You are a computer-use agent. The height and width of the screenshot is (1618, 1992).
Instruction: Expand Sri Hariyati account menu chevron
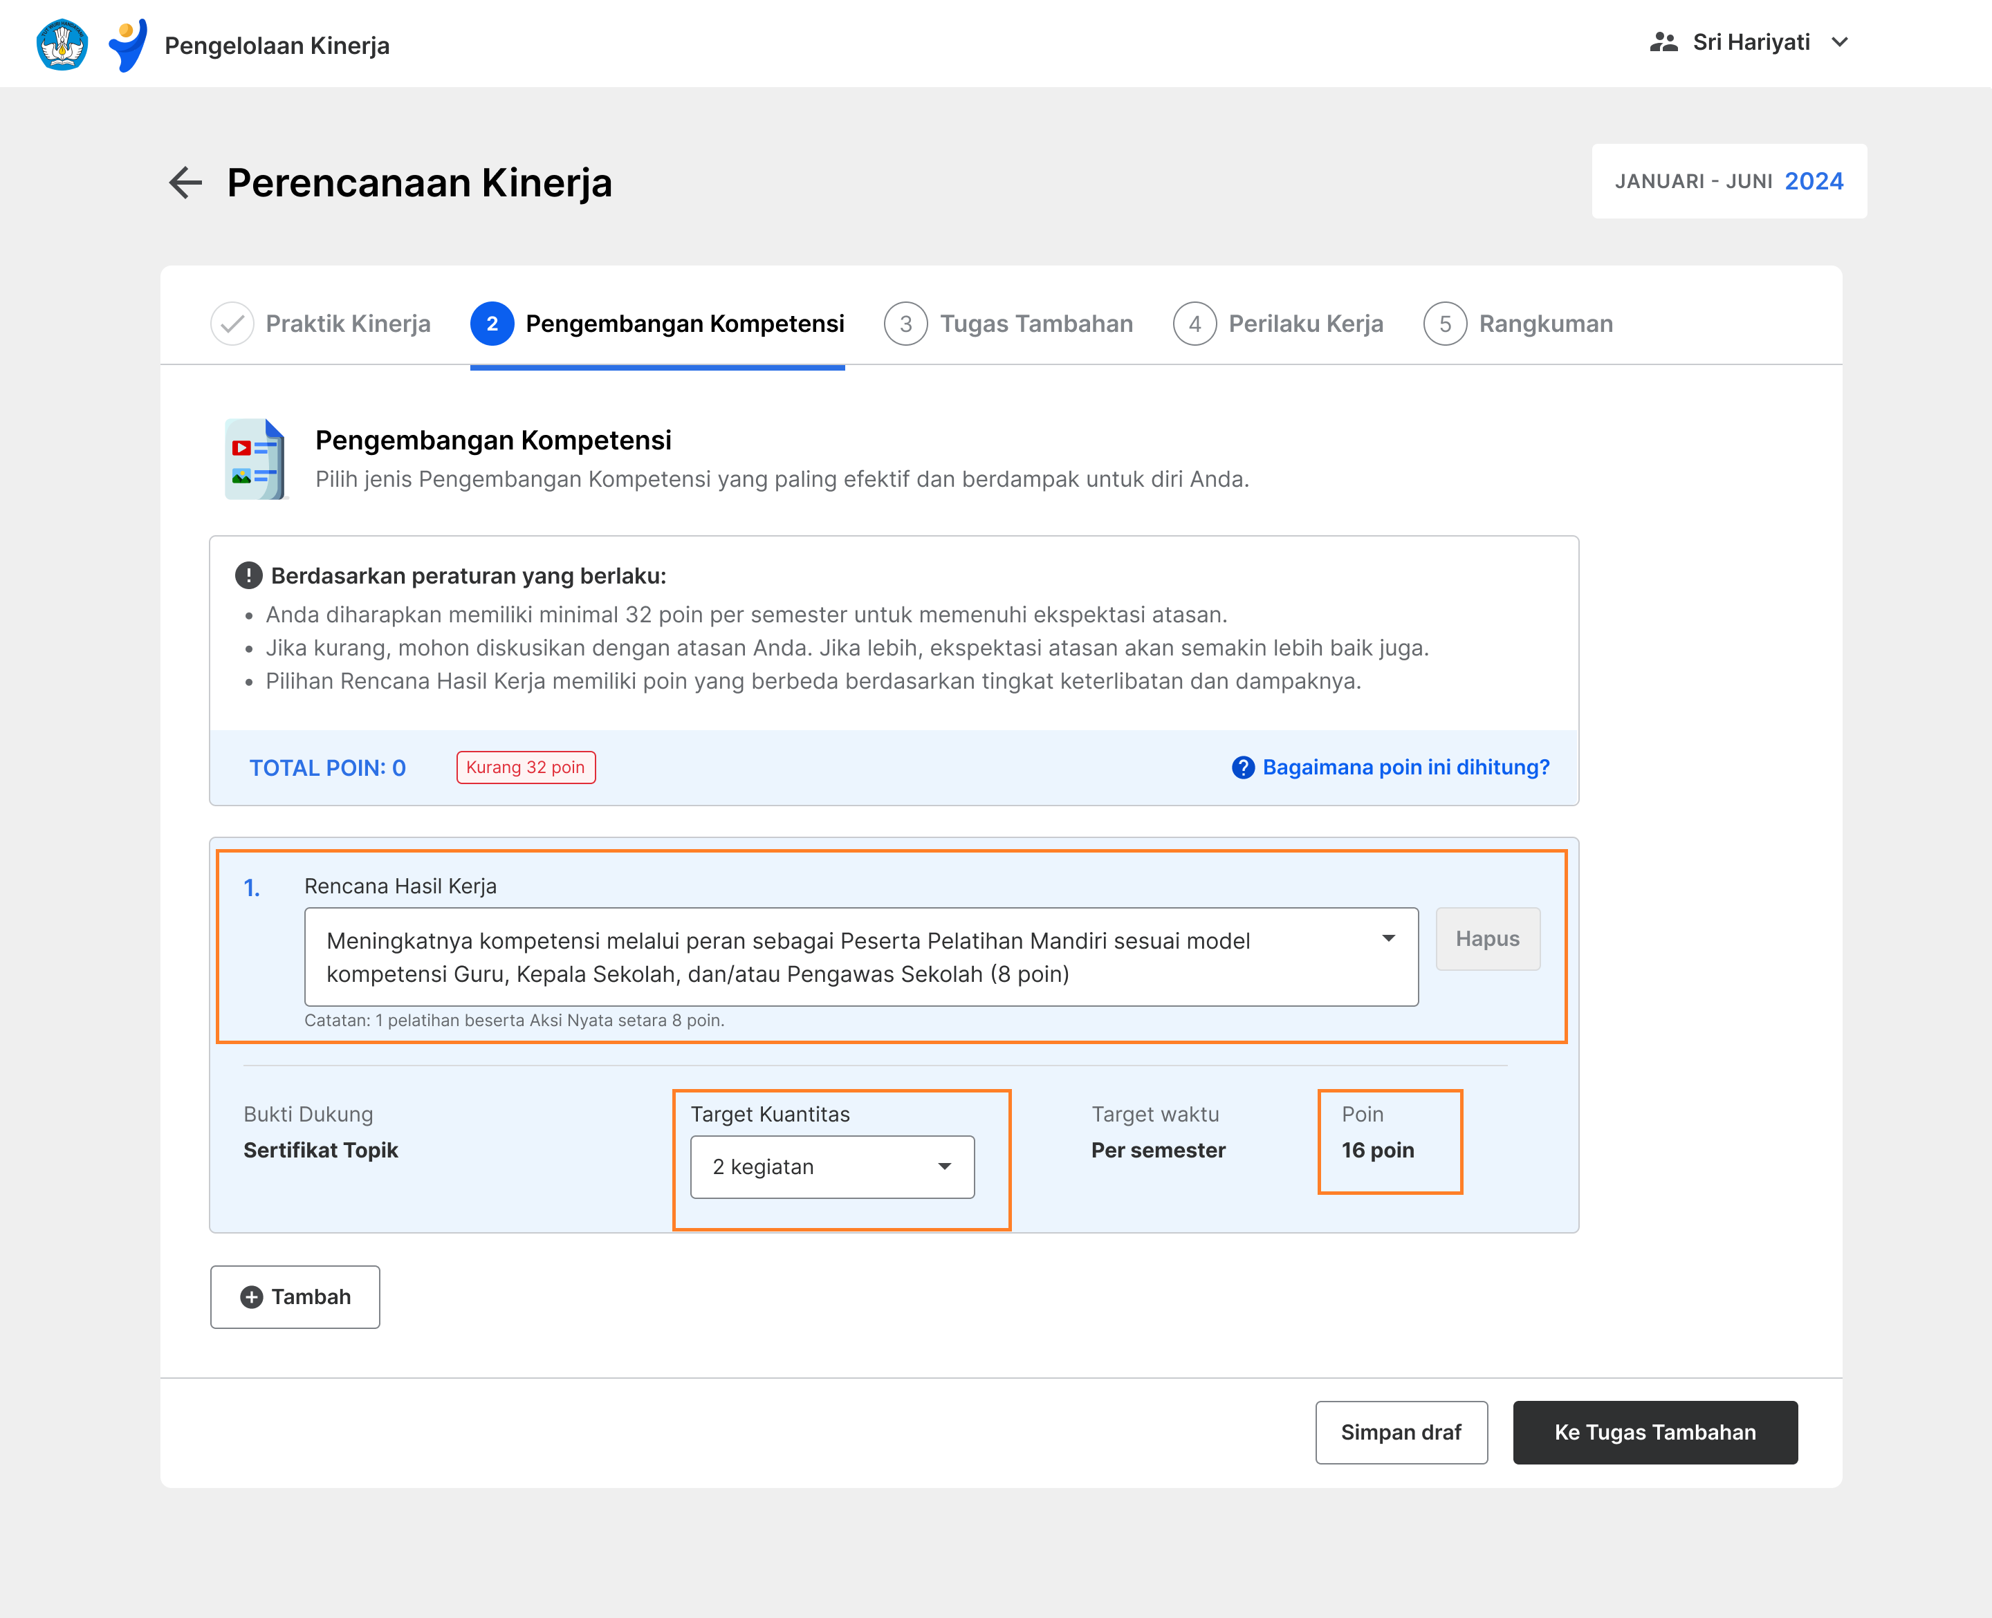point(1839,43)
